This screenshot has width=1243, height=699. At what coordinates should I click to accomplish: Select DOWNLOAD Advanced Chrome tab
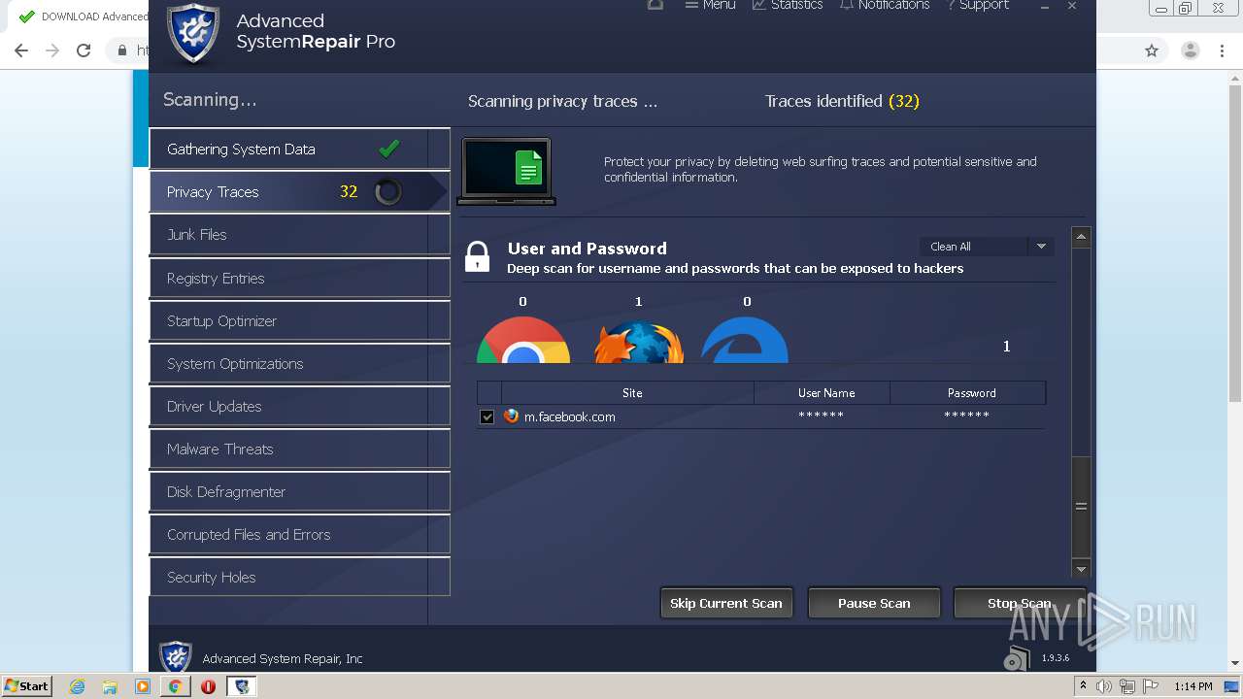82,17
